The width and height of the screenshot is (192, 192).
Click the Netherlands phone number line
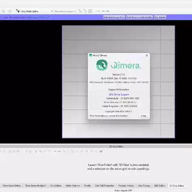coord(122,98)
